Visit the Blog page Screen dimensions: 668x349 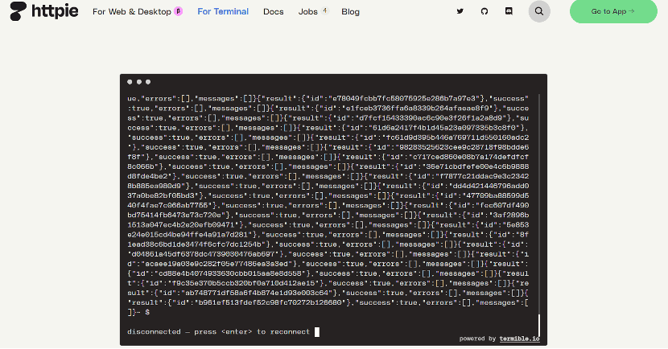pos(350,12)
